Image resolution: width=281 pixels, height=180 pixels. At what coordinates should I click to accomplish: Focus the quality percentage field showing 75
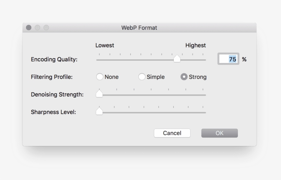228,59
